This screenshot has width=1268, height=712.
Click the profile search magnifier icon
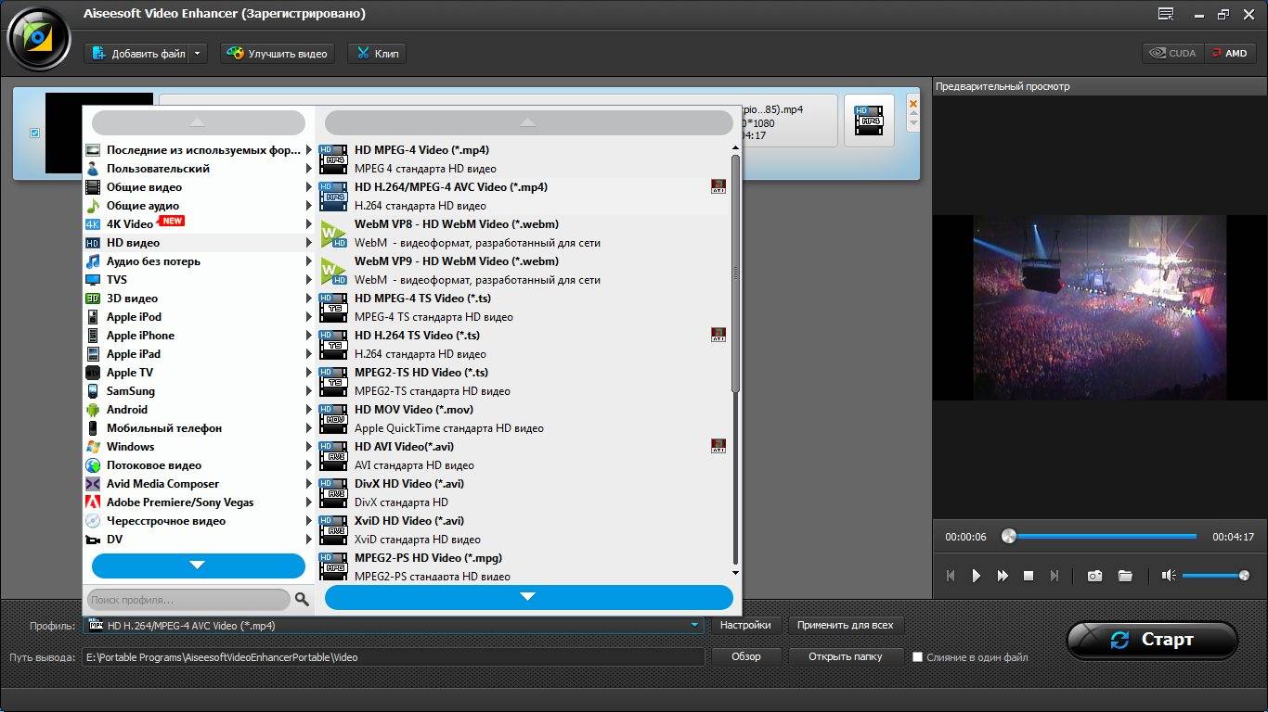[x=302, y=600]
